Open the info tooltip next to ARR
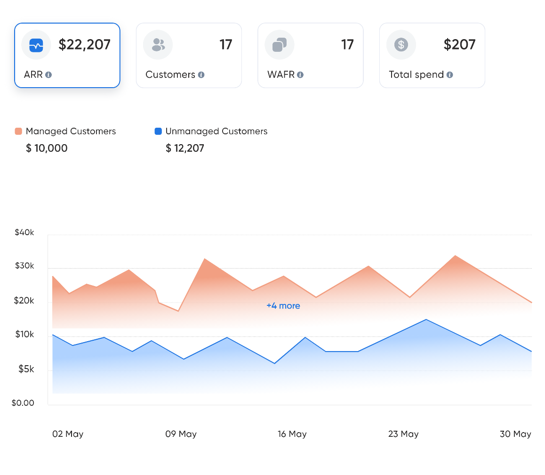 [48, 75]
